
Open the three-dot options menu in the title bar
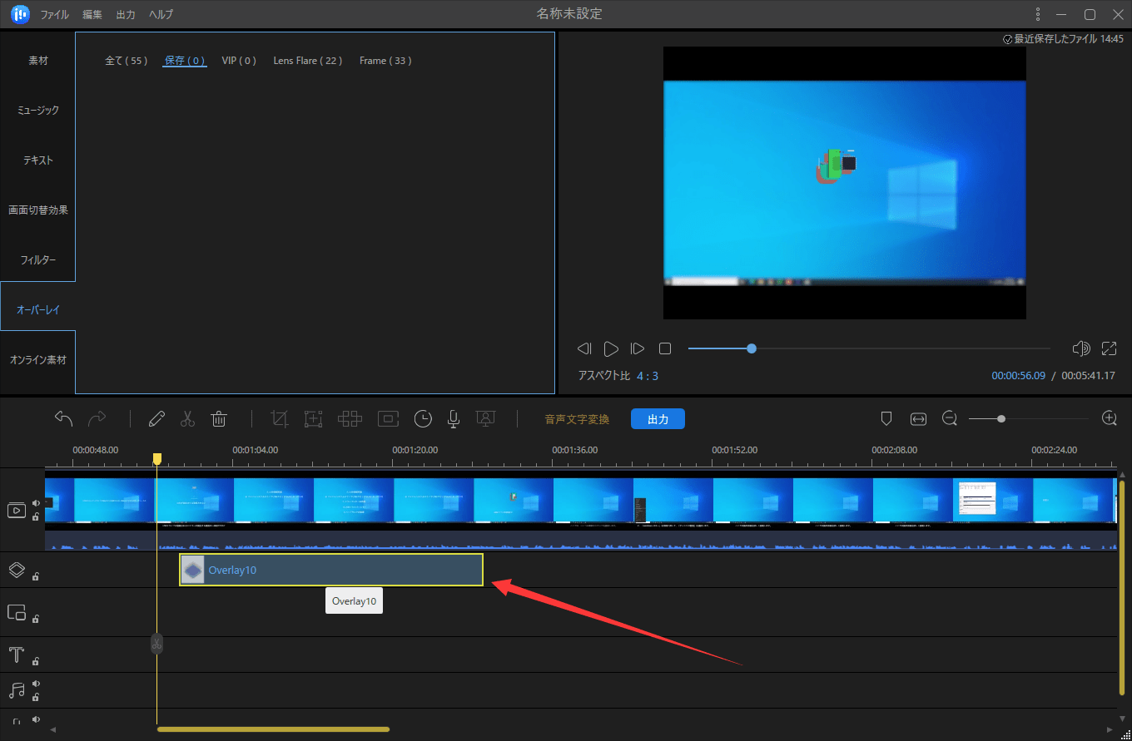(x=1037, y=14)
